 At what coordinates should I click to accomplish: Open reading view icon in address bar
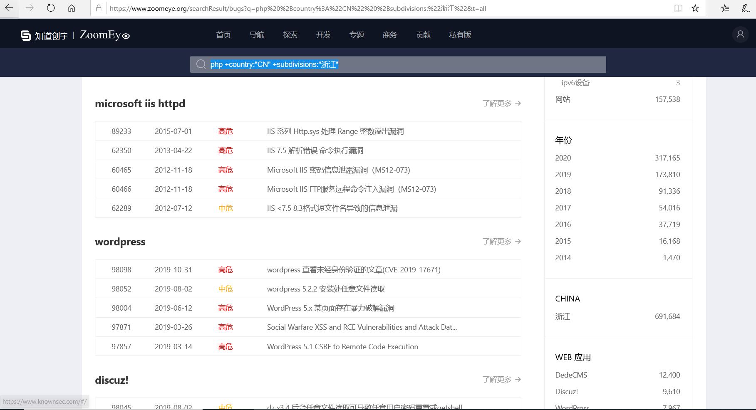pyautogui.click(x=678, y=8)
